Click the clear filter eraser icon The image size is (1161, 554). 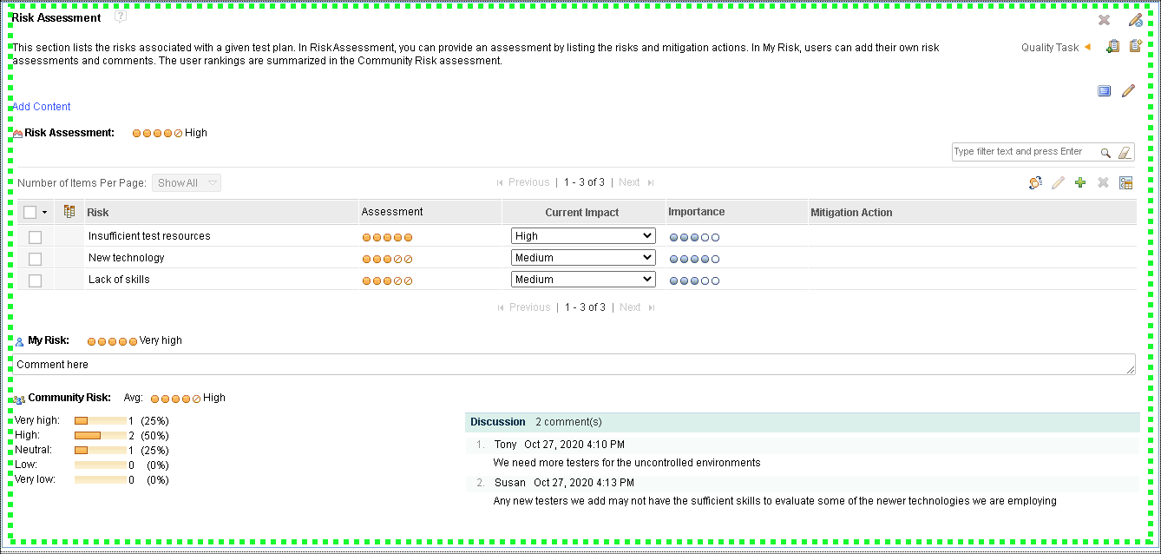point(1125,153)
